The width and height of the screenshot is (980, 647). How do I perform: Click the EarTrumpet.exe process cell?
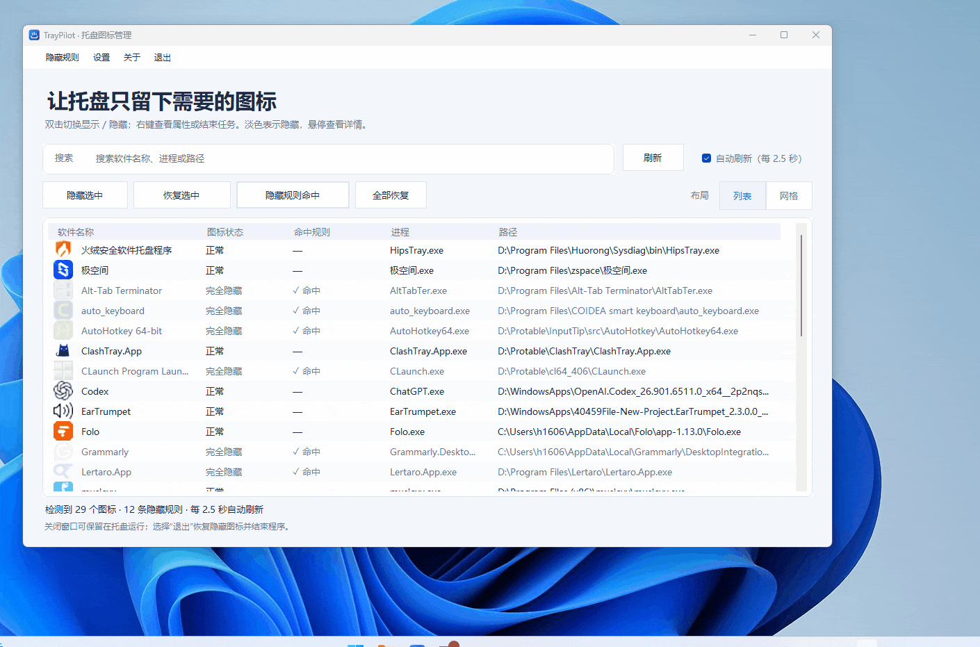(423, 411)
